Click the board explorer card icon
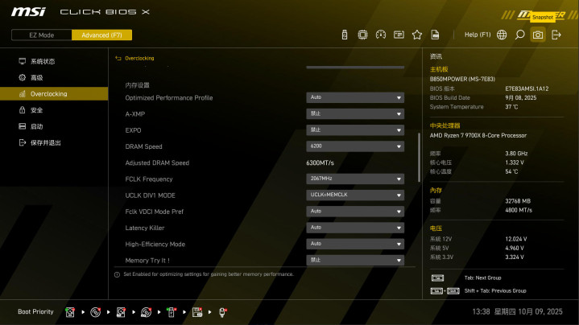The height and width of the screenshot is (325, 579). tap(399, 35)
